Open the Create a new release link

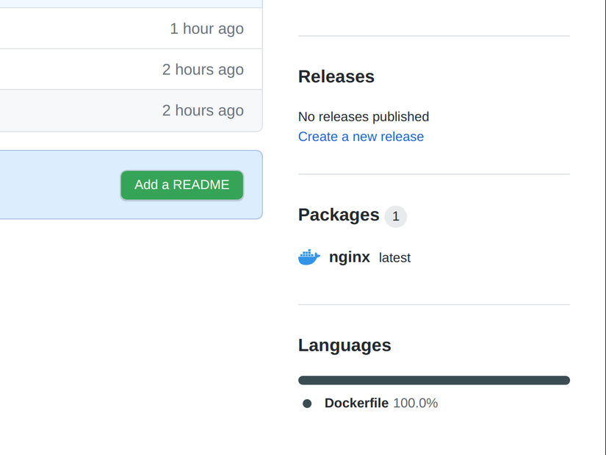pos(361,137)
